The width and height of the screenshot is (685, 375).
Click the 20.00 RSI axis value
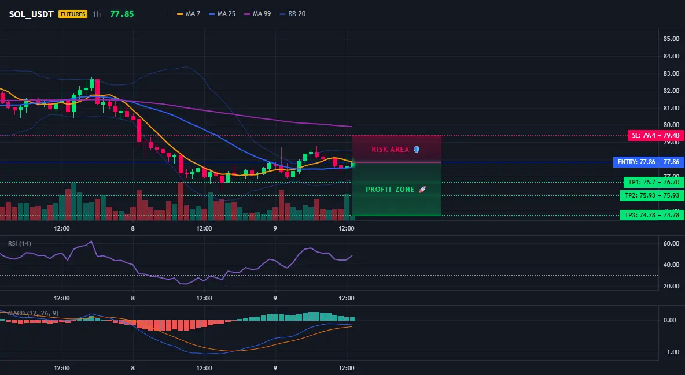click(x=671, y=286)
